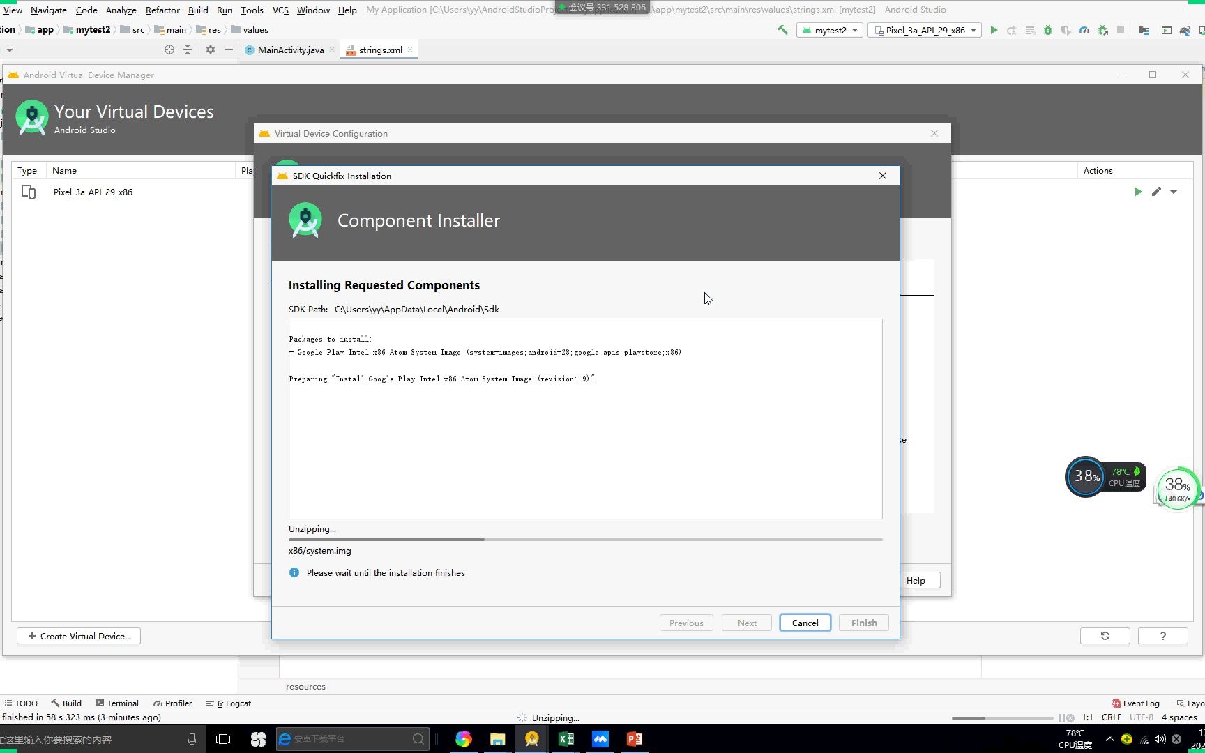Viewport: 1205px width, 753px height.
Task: Click Help in Virtual Device Configuration
Action: click(916, 580)
